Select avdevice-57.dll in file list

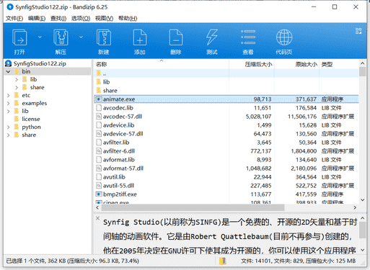(226, 134)
